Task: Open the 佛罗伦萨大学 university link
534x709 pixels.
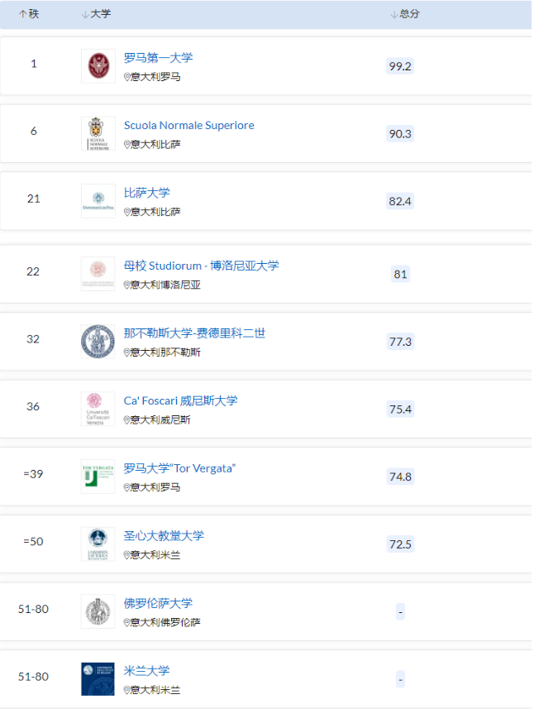Action: (158, 603)
